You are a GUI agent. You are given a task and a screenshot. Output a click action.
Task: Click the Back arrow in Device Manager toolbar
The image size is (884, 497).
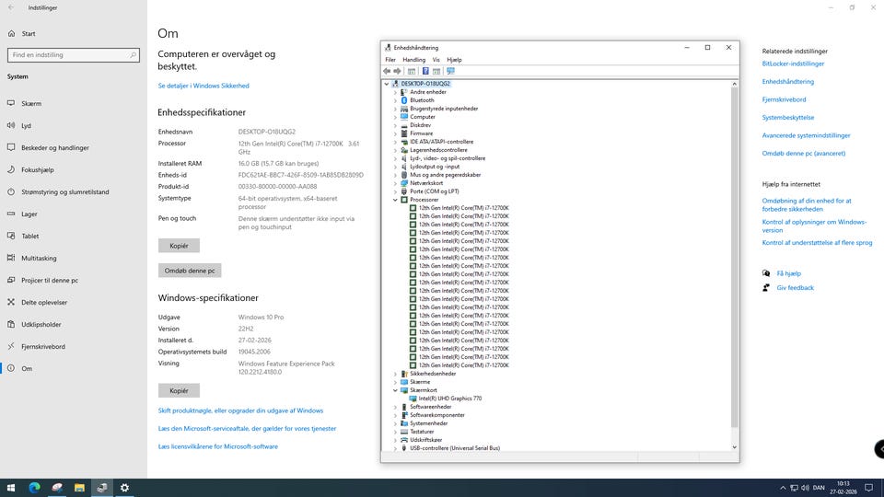click(x=388, y=71)
